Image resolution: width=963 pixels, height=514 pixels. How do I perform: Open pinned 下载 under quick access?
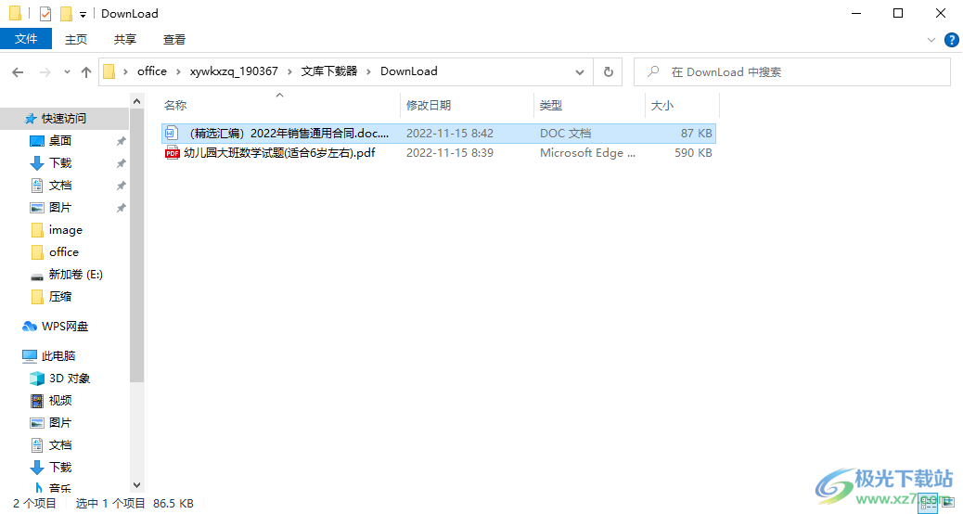click(60, 162)
